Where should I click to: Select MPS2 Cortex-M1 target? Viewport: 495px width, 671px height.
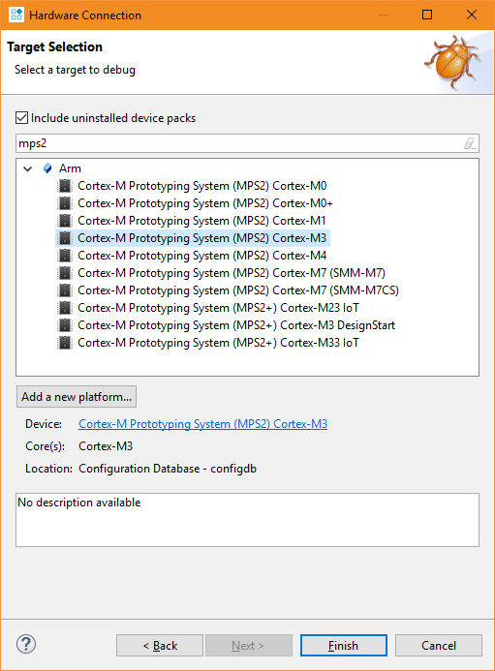(201, 221)
